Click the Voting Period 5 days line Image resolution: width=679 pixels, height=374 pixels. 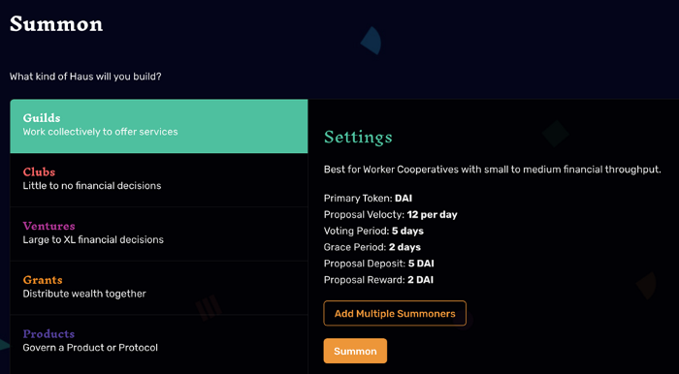(x=373, y=231)
